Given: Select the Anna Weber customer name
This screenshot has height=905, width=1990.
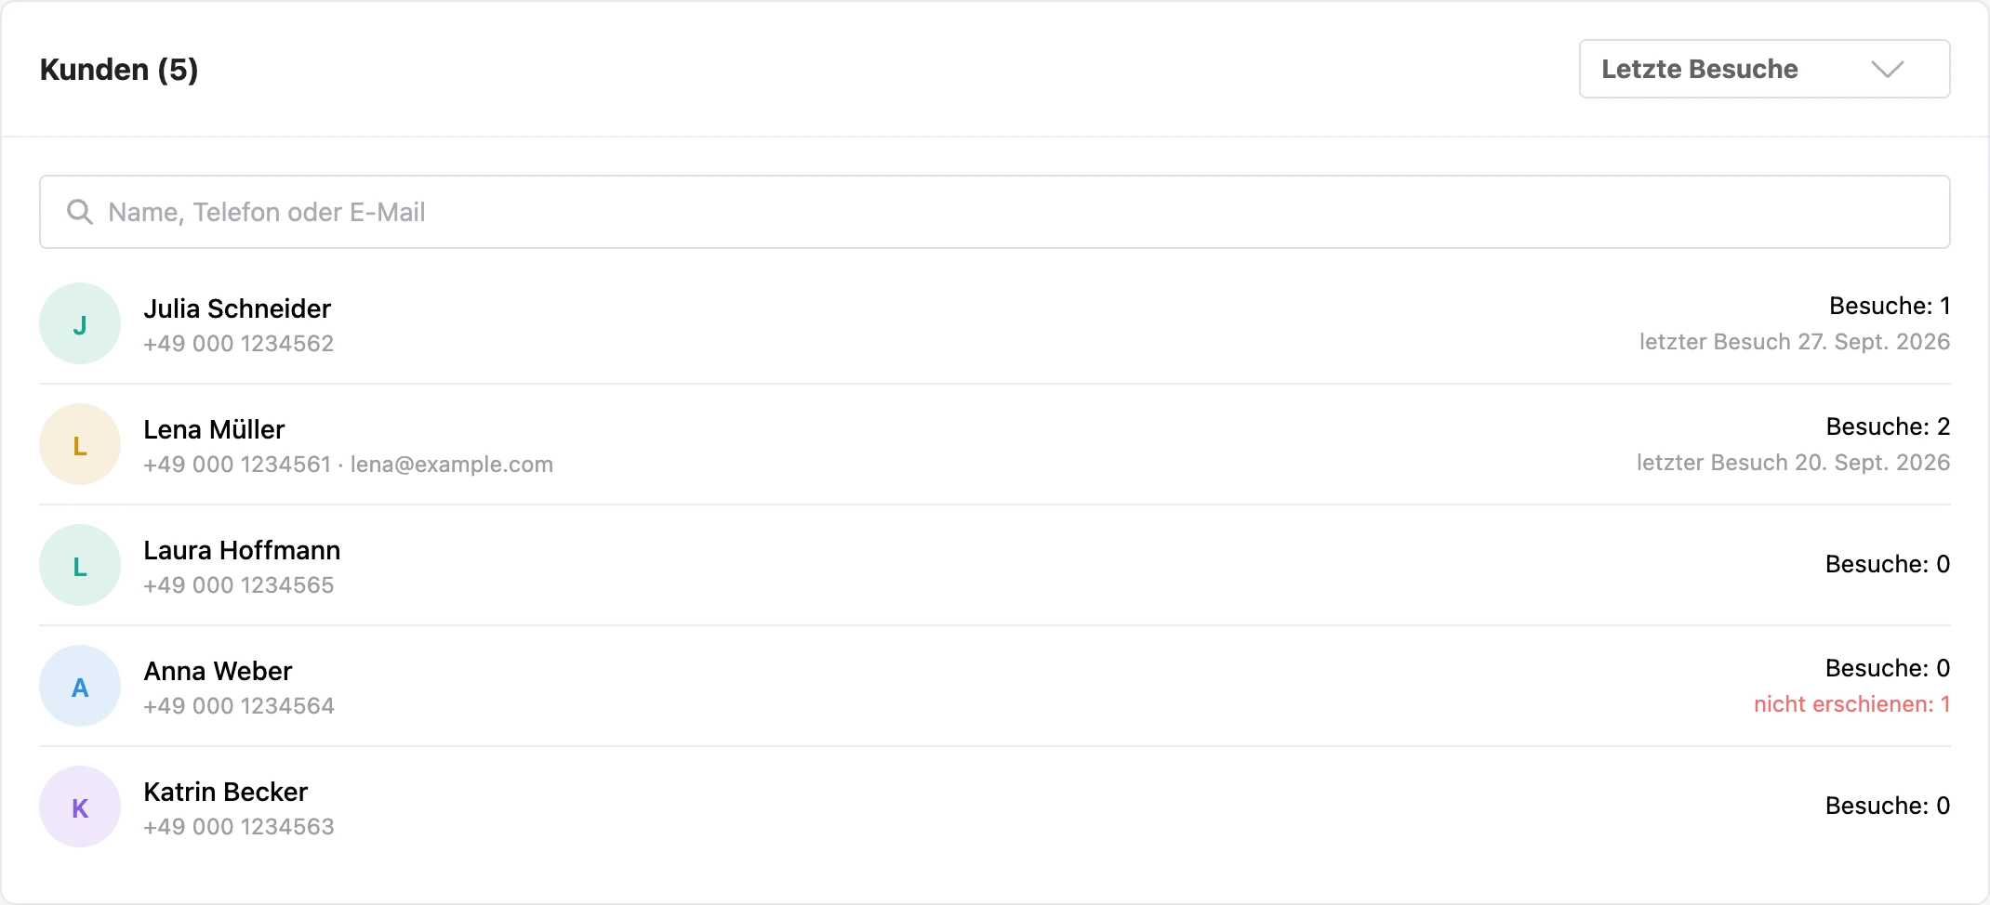Looking at the screenshot, I should click(x=218, y=671).
